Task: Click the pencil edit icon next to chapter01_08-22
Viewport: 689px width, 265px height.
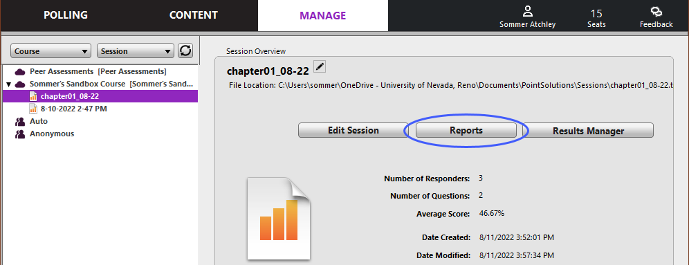Action: [x=320, y=67]
